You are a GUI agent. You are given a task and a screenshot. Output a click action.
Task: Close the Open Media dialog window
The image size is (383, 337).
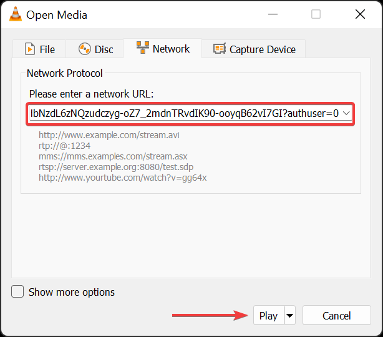pyautogui.click(x=360, y=14)
